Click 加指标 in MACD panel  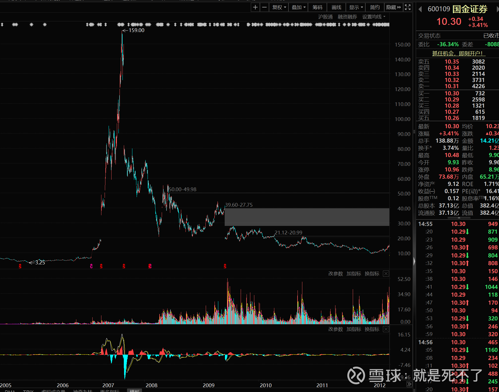tap(354, 329)
